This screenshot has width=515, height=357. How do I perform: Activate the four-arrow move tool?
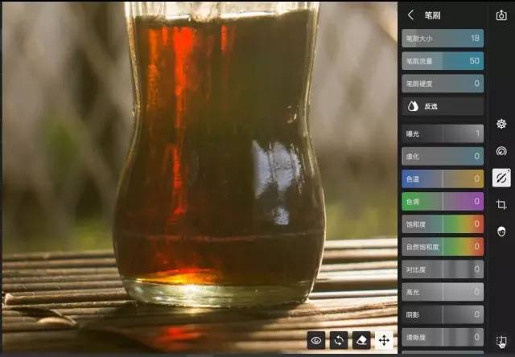pyautogui.click(x=384, y=340)
